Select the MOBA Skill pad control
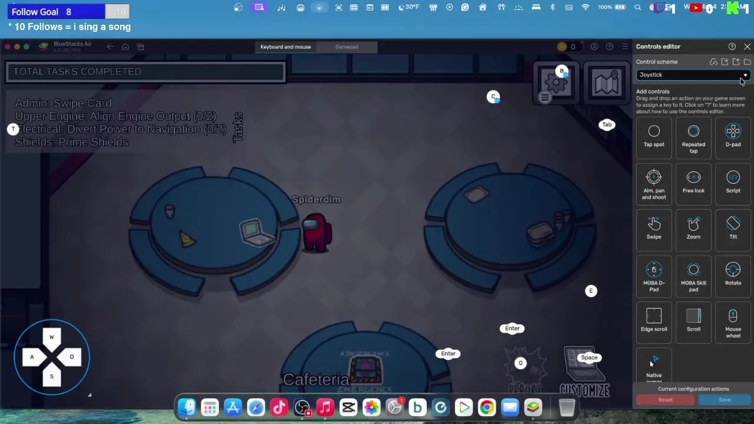 coord(693,277)
